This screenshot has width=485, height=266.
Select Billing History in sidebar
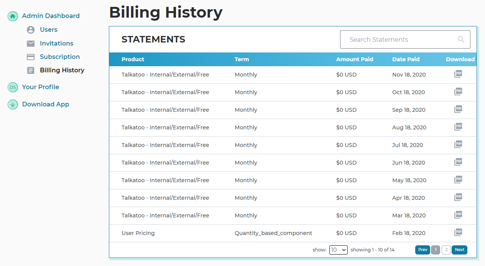click(x=62, y=70)
